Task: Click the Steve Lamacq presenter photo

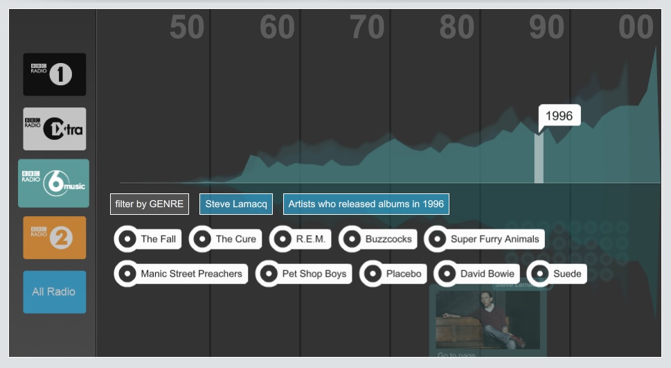Action: click(487, 319)
